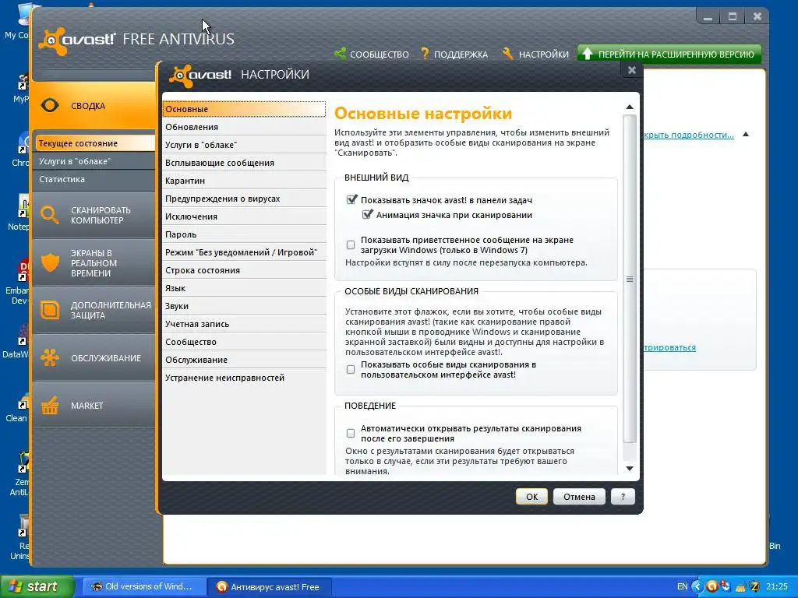Click the Отмена button
798x598 pixels.
click(x=579, y=497)
